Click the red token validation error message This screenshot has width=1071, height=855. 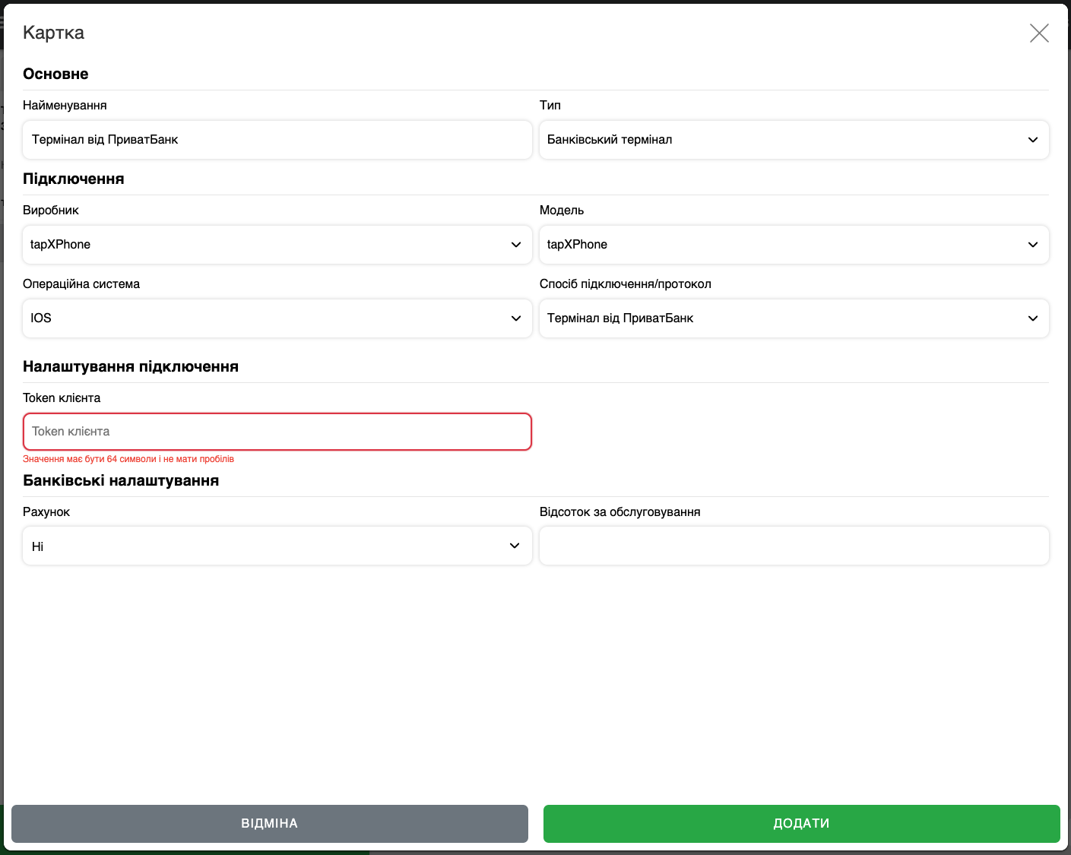pos(128,459)
